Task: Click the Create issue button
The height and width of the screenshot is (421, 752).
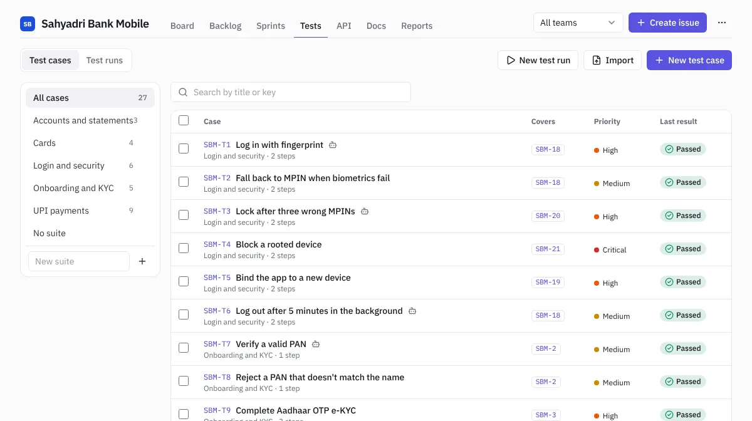Action: point(668,23)
